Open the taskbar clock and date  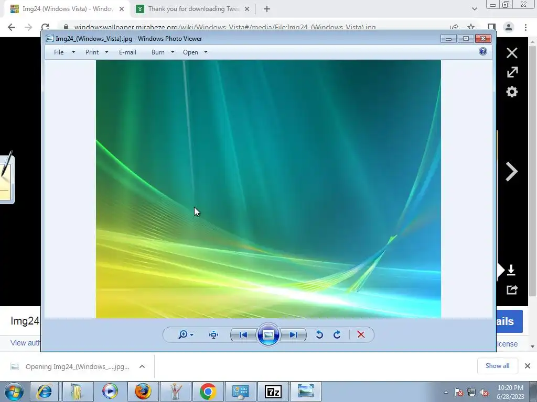tap(510, 392)
